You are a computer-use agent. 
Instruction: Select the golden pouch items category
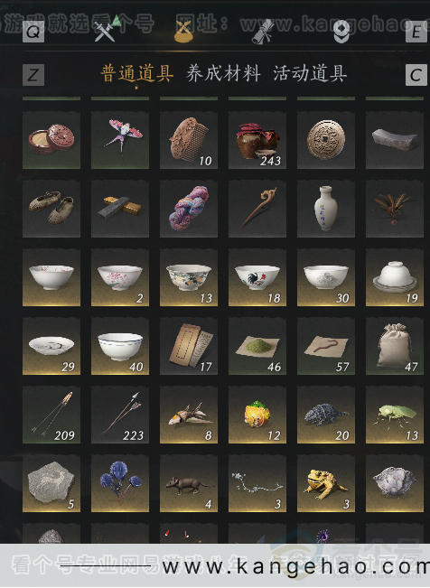183,31
